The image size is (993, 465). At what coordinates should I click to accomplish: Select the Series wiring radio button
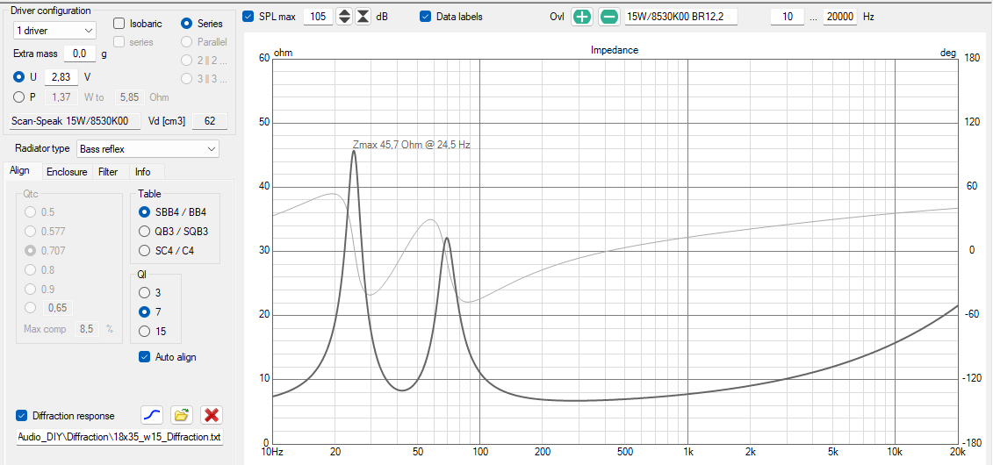(187, 24)
